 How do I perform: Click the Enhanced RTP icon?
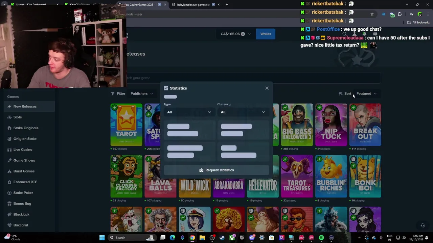click(9, 182)
